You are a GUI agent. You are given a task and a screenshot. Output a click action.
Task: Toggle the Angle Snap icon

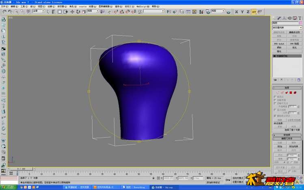[x=122, y=12]
